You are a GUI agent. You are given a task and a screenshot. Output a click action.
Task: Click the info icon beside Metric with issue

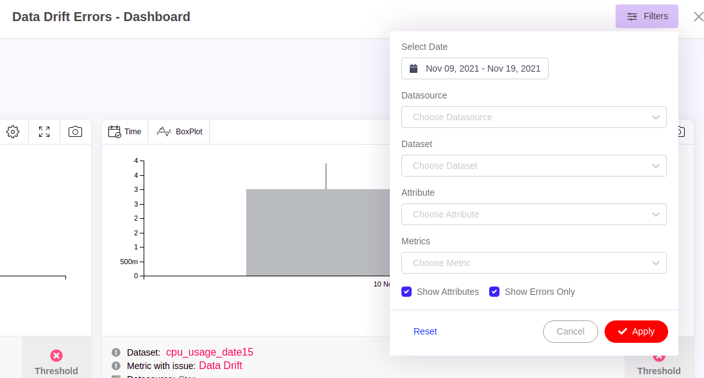(x=116, y=366)
